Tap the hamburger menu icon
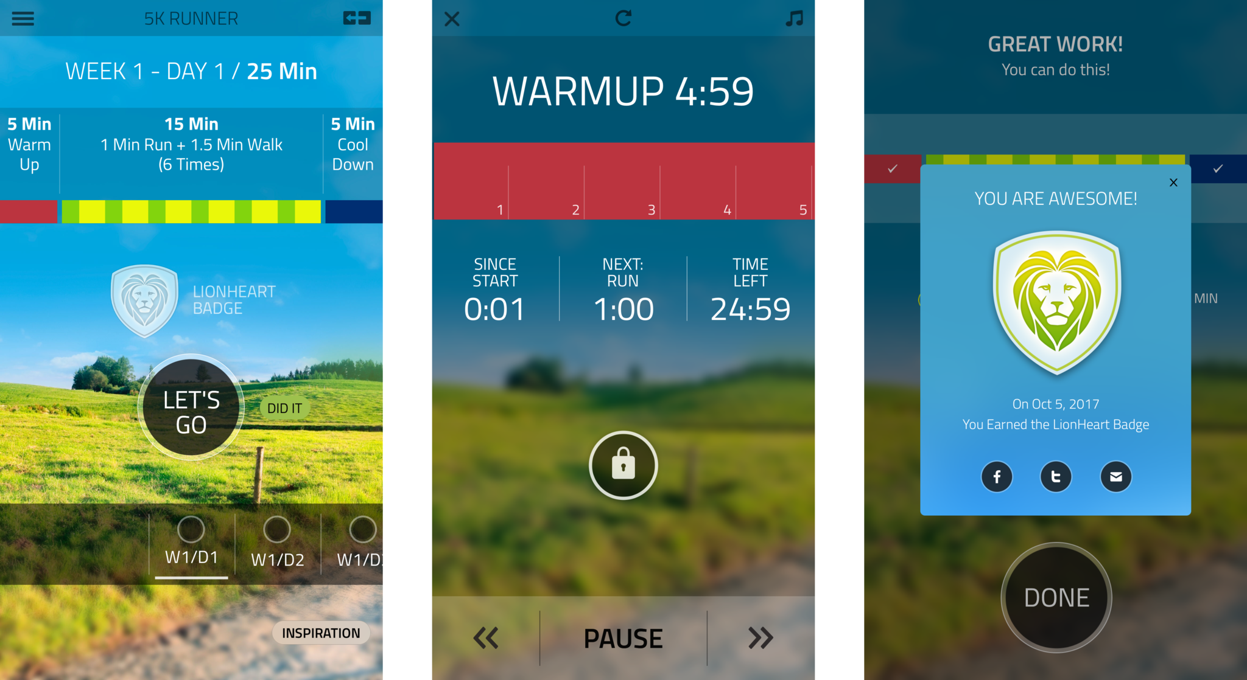Image resolution: width=1247 pixels, height=680 pixels. tap(24, 18)
